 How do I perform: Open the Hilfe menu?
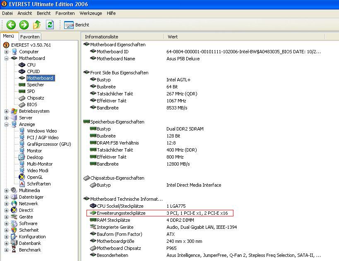click(x=111, y=13)
